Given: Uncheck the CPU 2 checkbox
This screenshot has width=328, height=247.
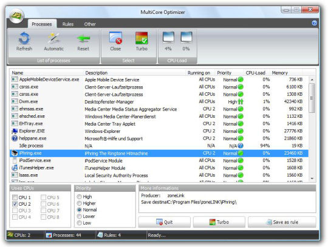Looking at the screenshot, I should pos(15,204).
